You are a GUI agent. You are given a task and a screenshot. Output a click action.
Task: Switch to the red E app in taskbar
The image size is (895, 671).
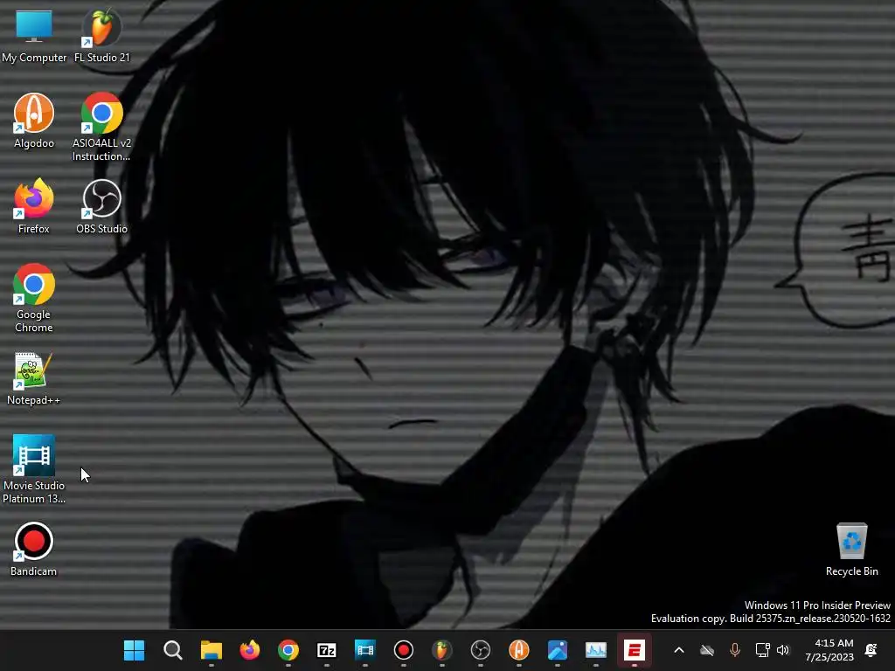(635, 650)
